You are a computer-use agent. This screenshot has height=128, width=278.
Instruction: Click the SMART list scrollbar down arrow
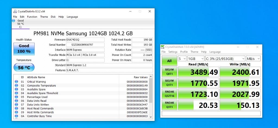tap(151, 117)
